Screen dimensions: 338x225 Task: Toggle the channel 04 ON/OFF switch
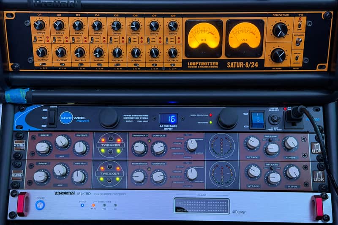pos(92,40)
